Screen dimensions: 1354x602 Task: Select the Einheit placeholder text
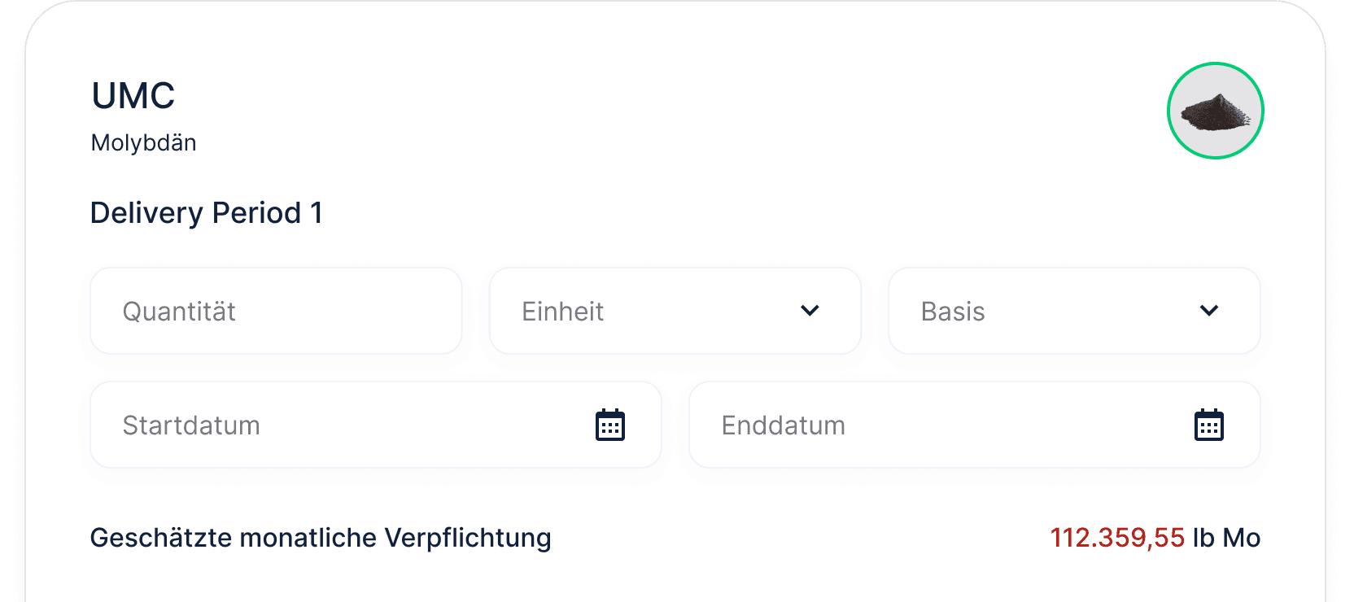(x=562, y=312)
